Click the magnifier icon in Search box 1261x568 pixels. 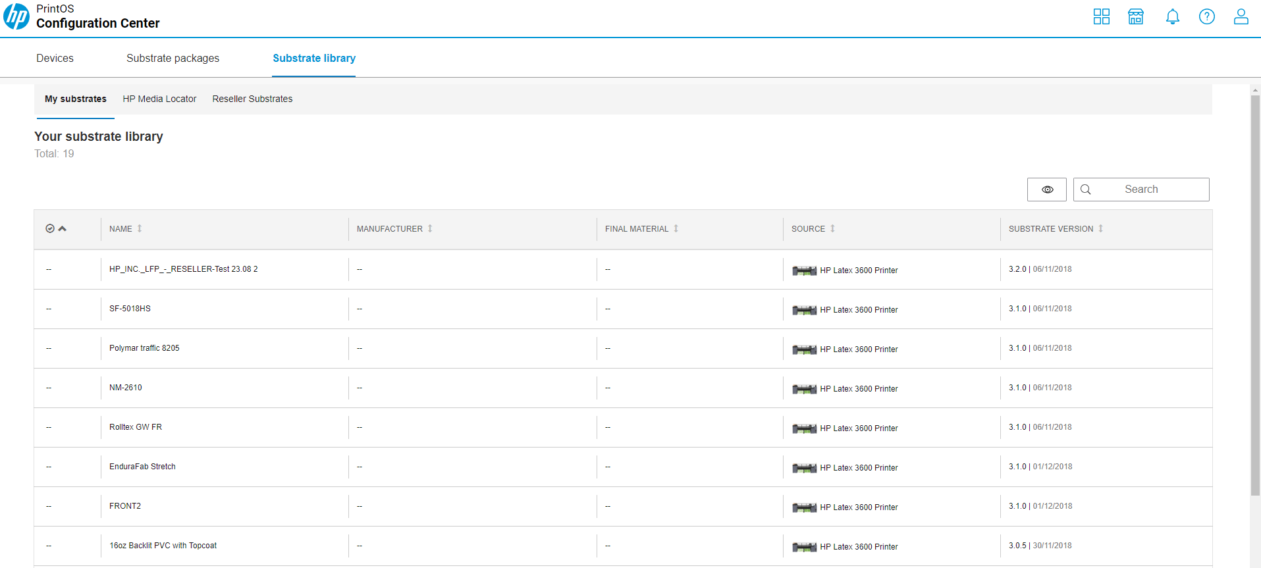1086,190
